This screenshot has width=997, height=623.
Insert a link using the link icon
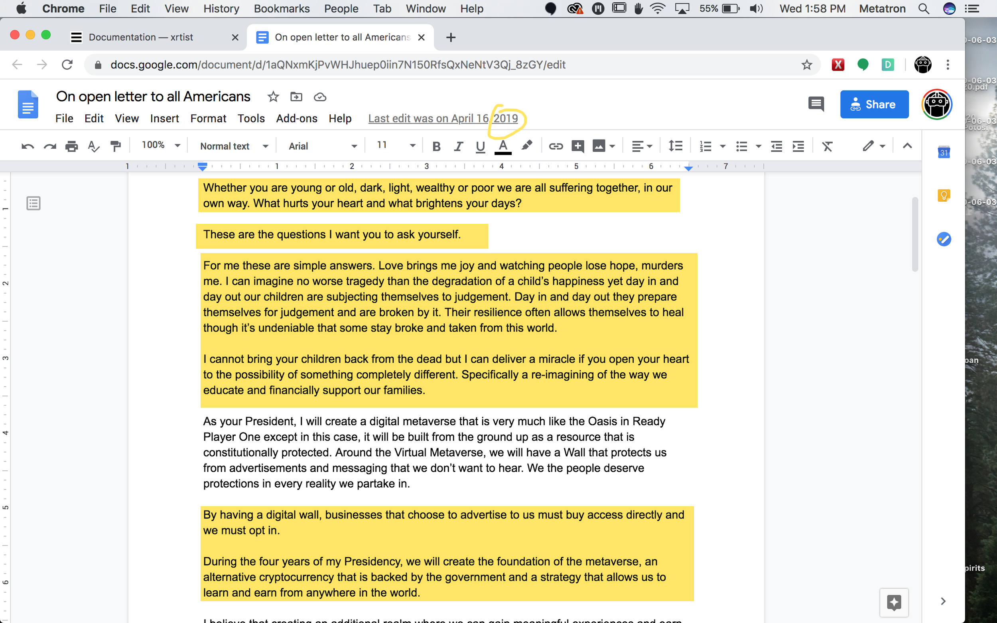pyautogui.click(x=556, y=146)
